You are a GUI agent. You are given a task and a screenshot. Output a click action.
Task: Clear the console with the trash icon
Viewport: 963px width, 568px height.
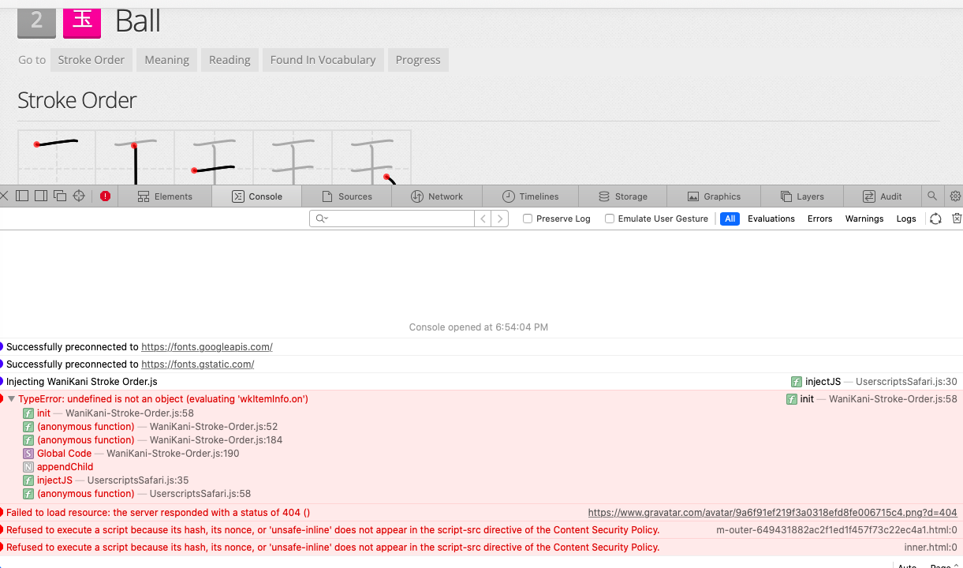(x=957, y=219)
